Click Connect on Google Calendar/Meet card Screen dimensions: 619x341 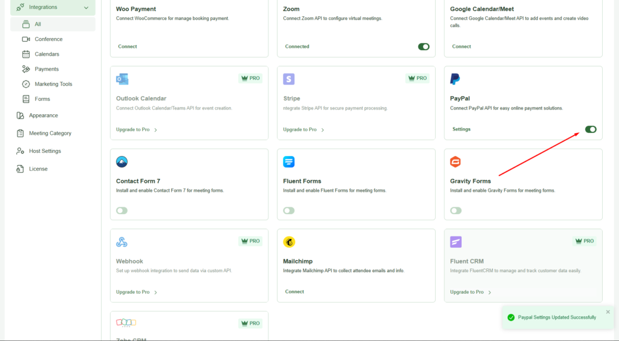coord(461,47)
